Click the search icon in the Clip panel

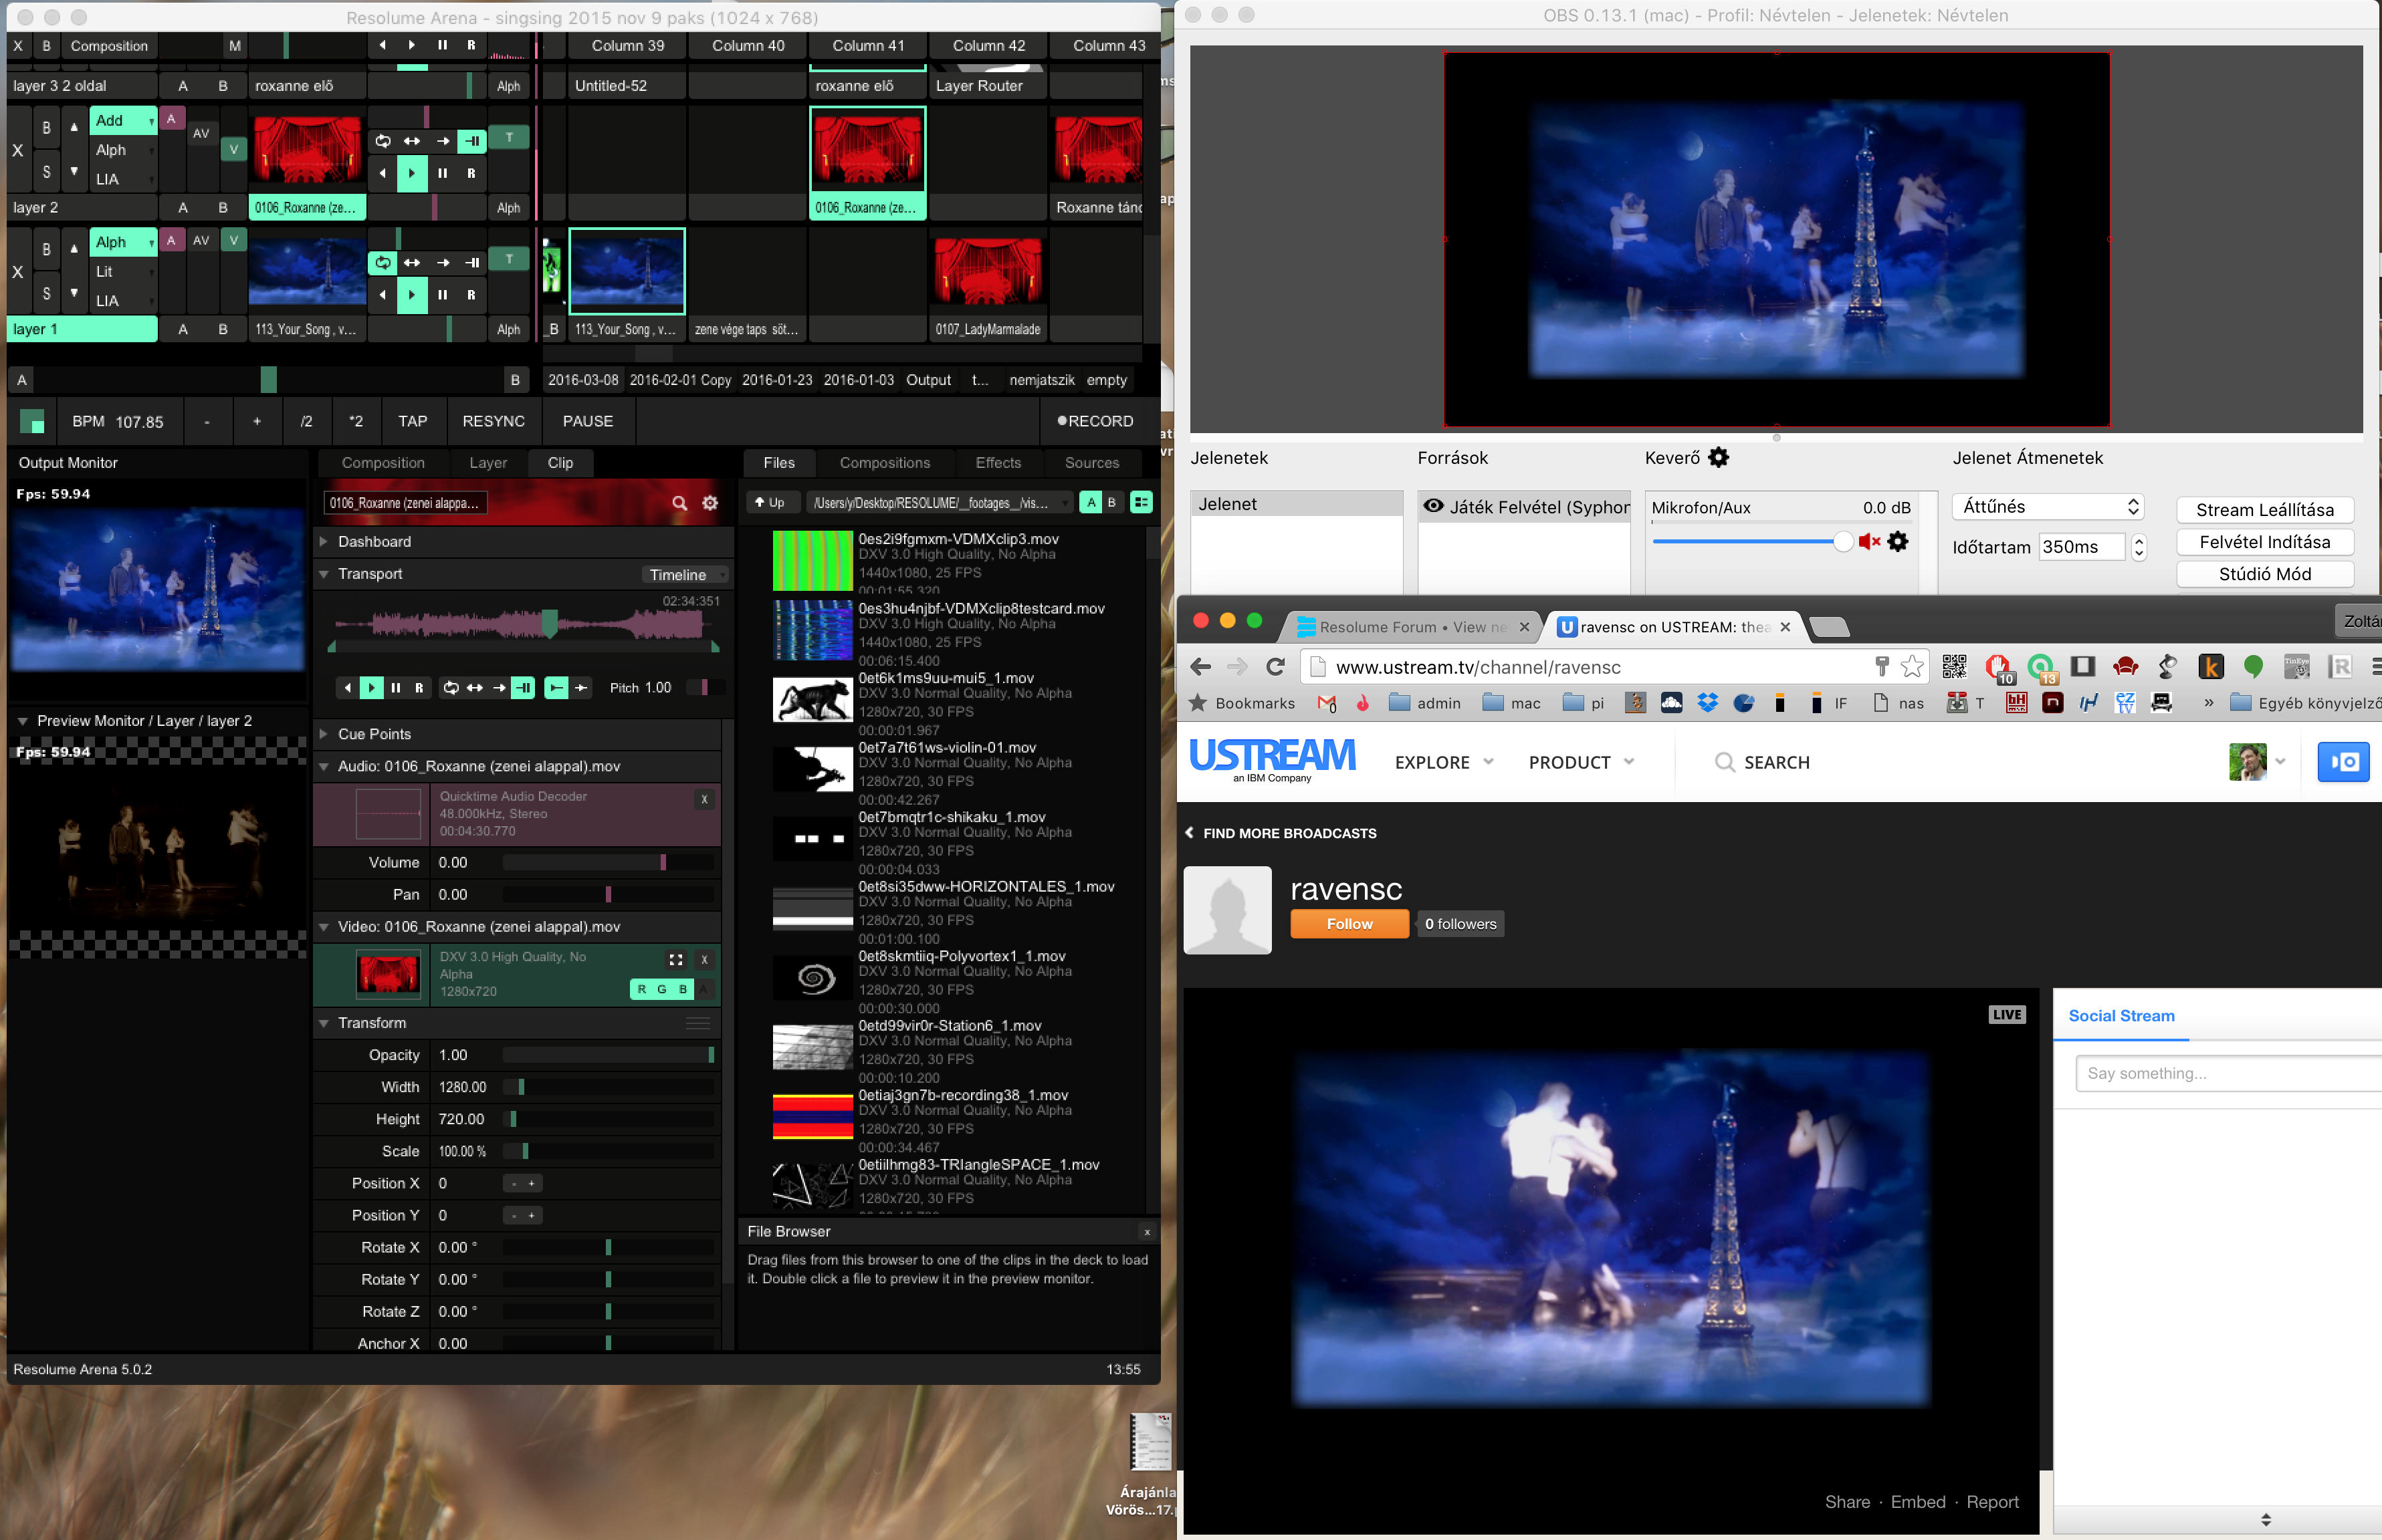click(x=679, y=503)
